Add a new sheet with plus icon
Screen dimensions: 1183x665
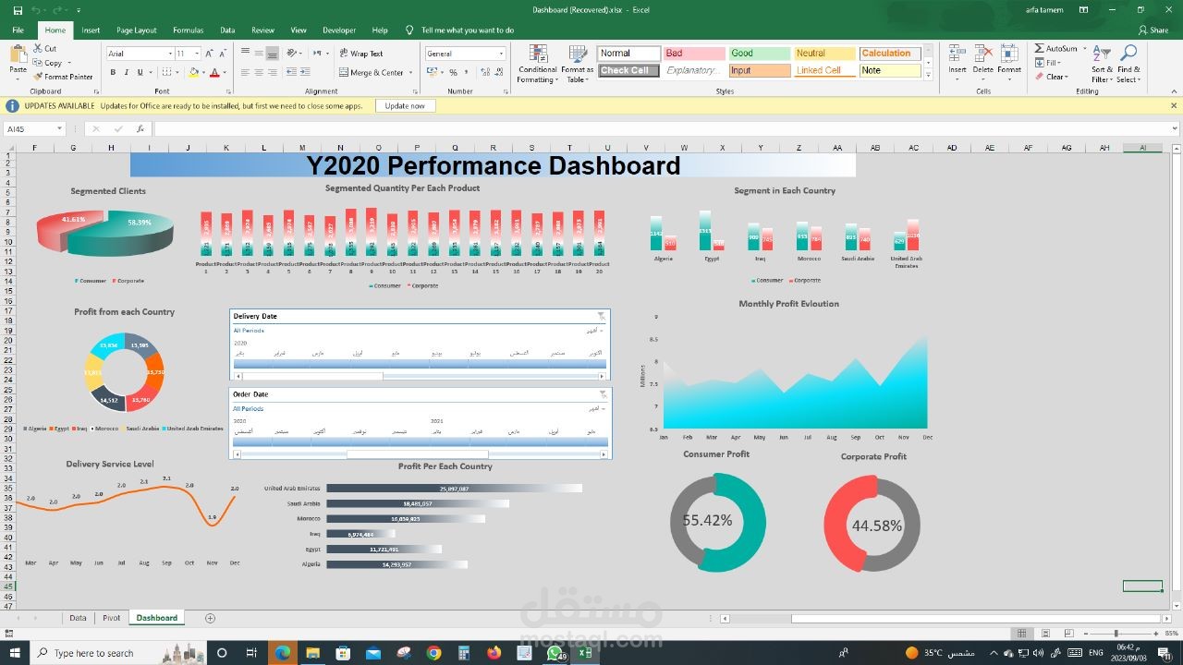[x=210, y=618]
